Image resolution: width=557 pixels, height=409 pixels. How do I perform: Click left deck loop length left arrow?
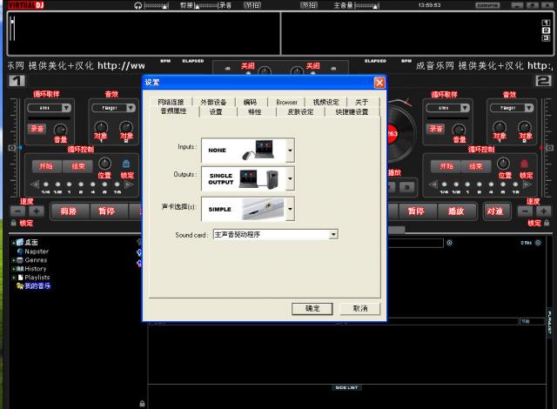coord(35,184)
